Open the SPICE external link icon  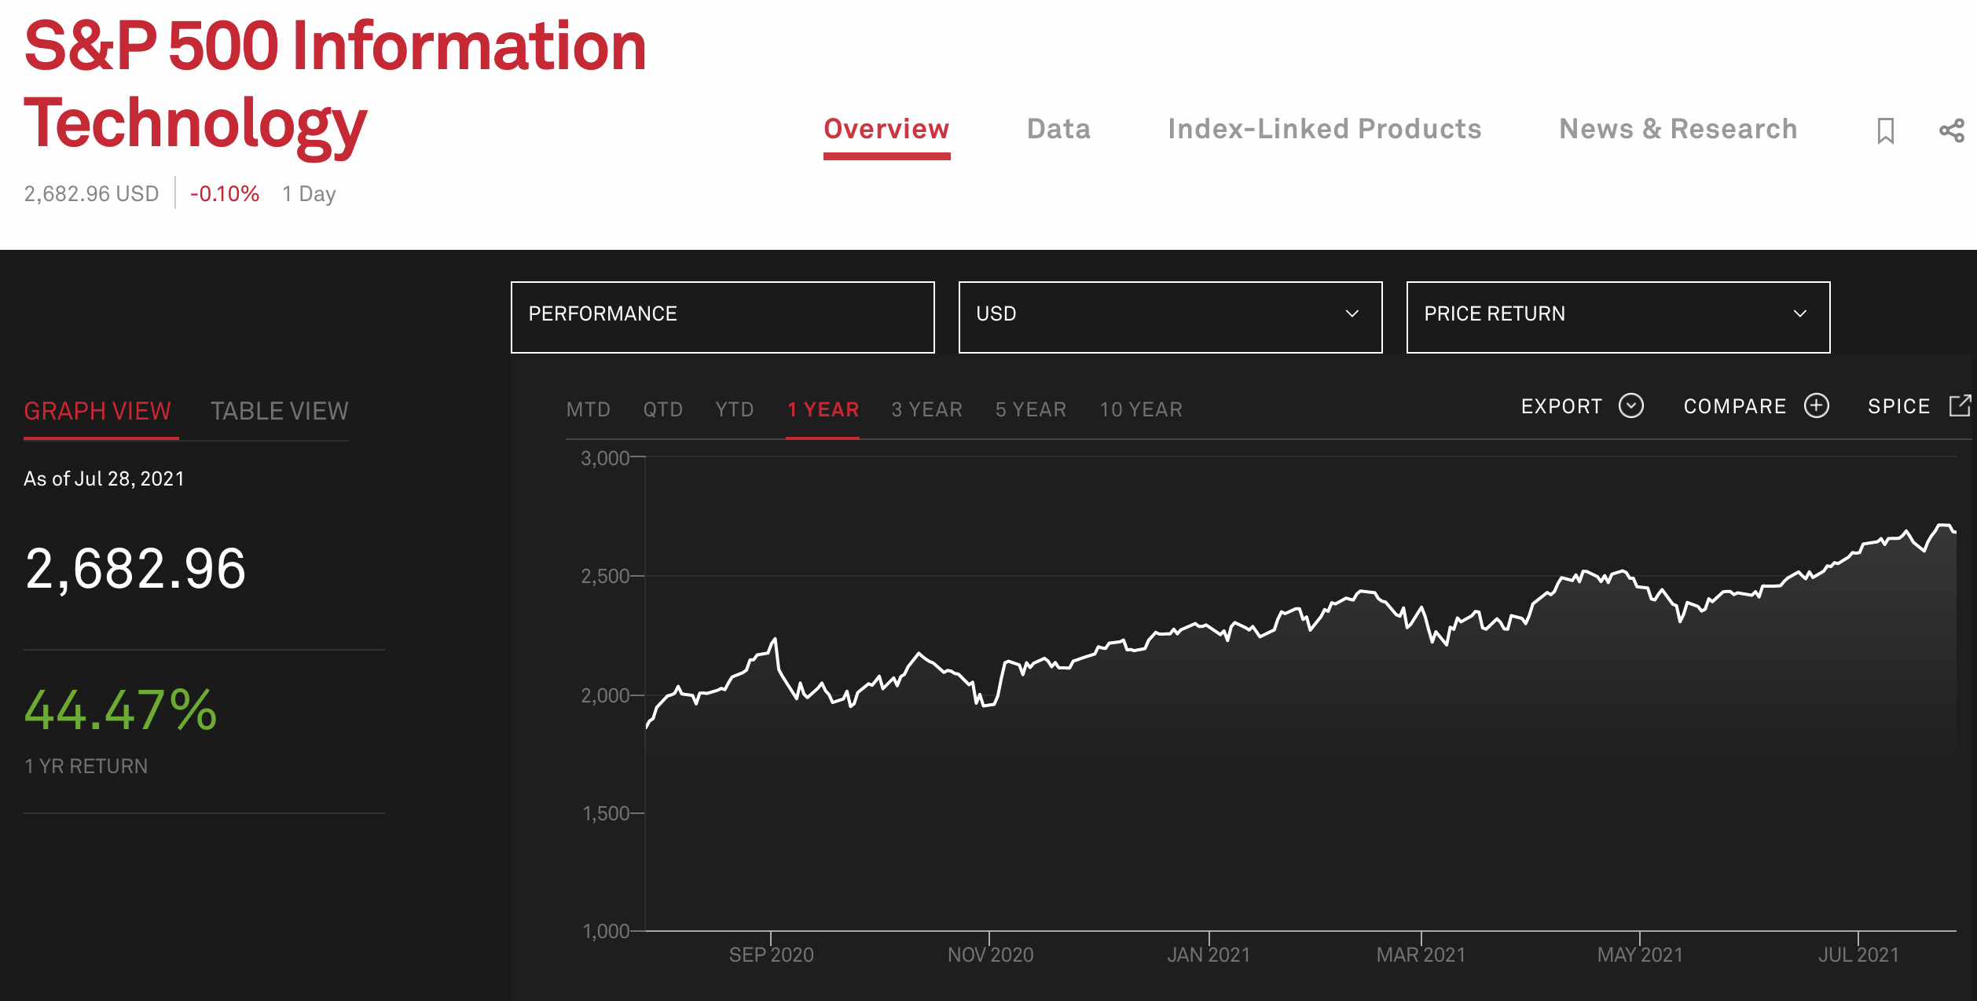[1960, 405]
